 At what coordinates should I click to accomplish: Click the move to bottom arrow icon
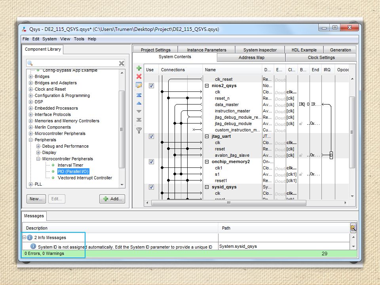tap(139, 120)
